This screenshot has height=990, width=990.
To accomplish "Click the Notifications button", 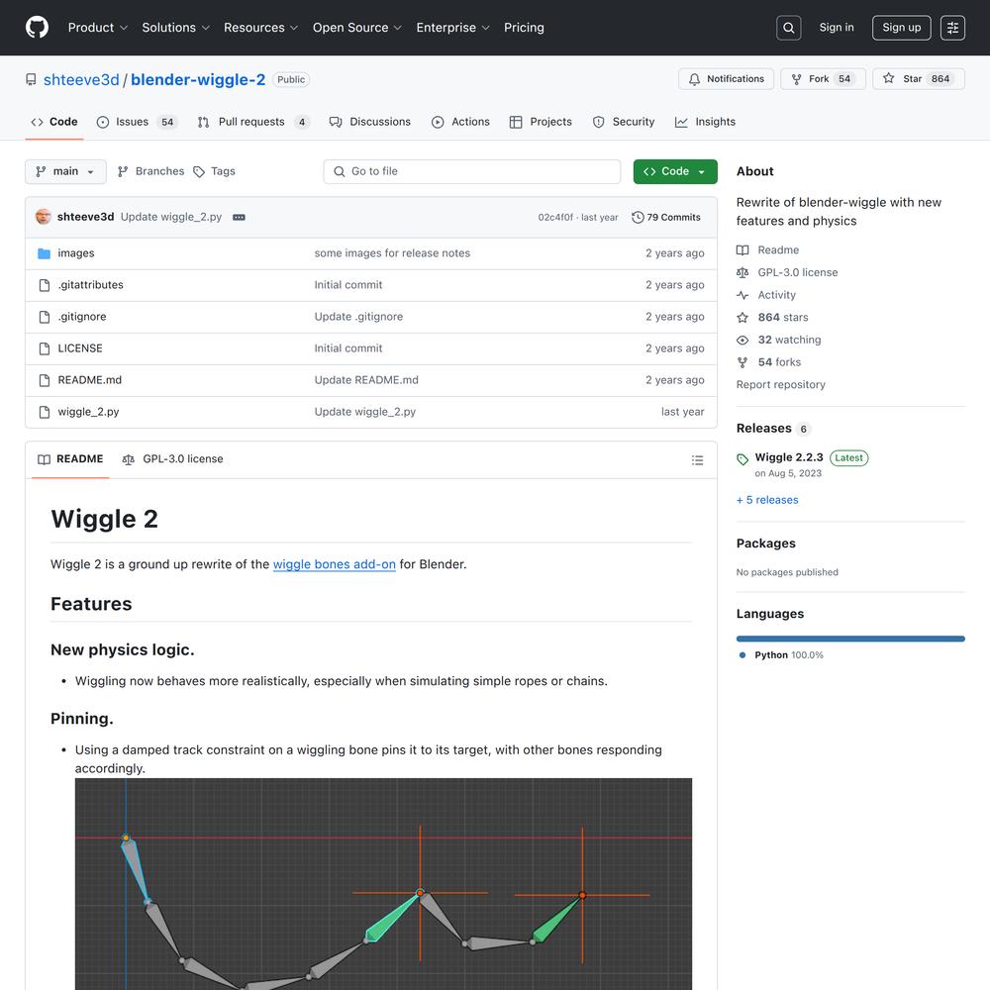I will [x=726, y=79].
